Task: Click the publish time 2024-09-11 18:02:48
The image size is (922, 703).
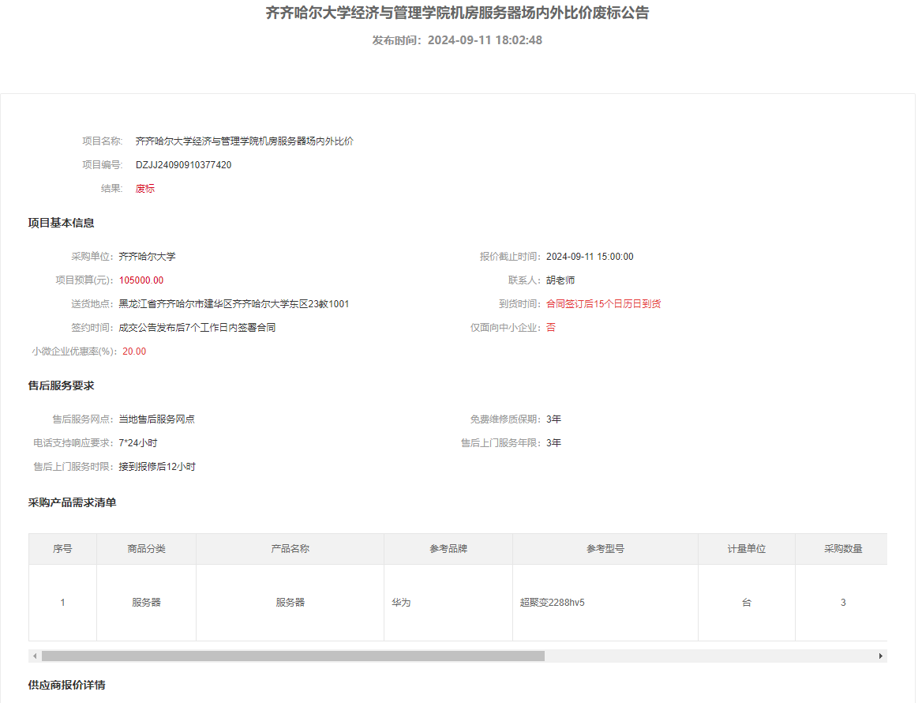Action: pos(485,40)
